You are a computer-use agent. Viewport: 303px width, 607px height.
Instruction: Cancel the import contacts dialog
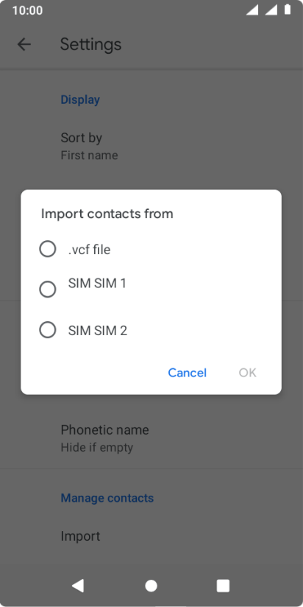coord(187,373)
